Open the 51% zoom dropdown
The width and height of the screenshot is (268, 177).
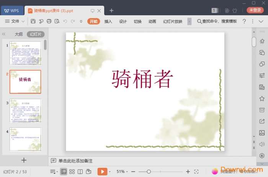pos(122,171)
